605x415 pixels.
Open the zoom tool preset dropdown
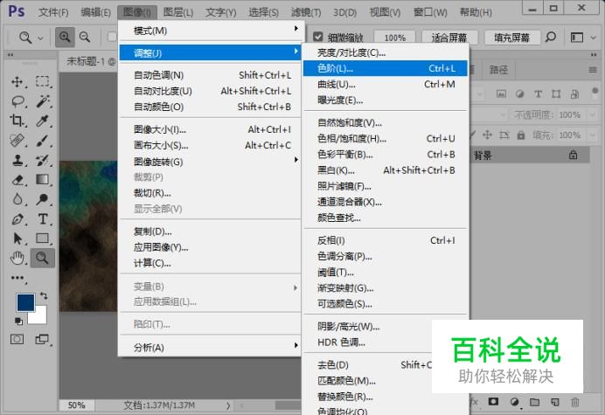pyautogui.click(x=40, y=38)
